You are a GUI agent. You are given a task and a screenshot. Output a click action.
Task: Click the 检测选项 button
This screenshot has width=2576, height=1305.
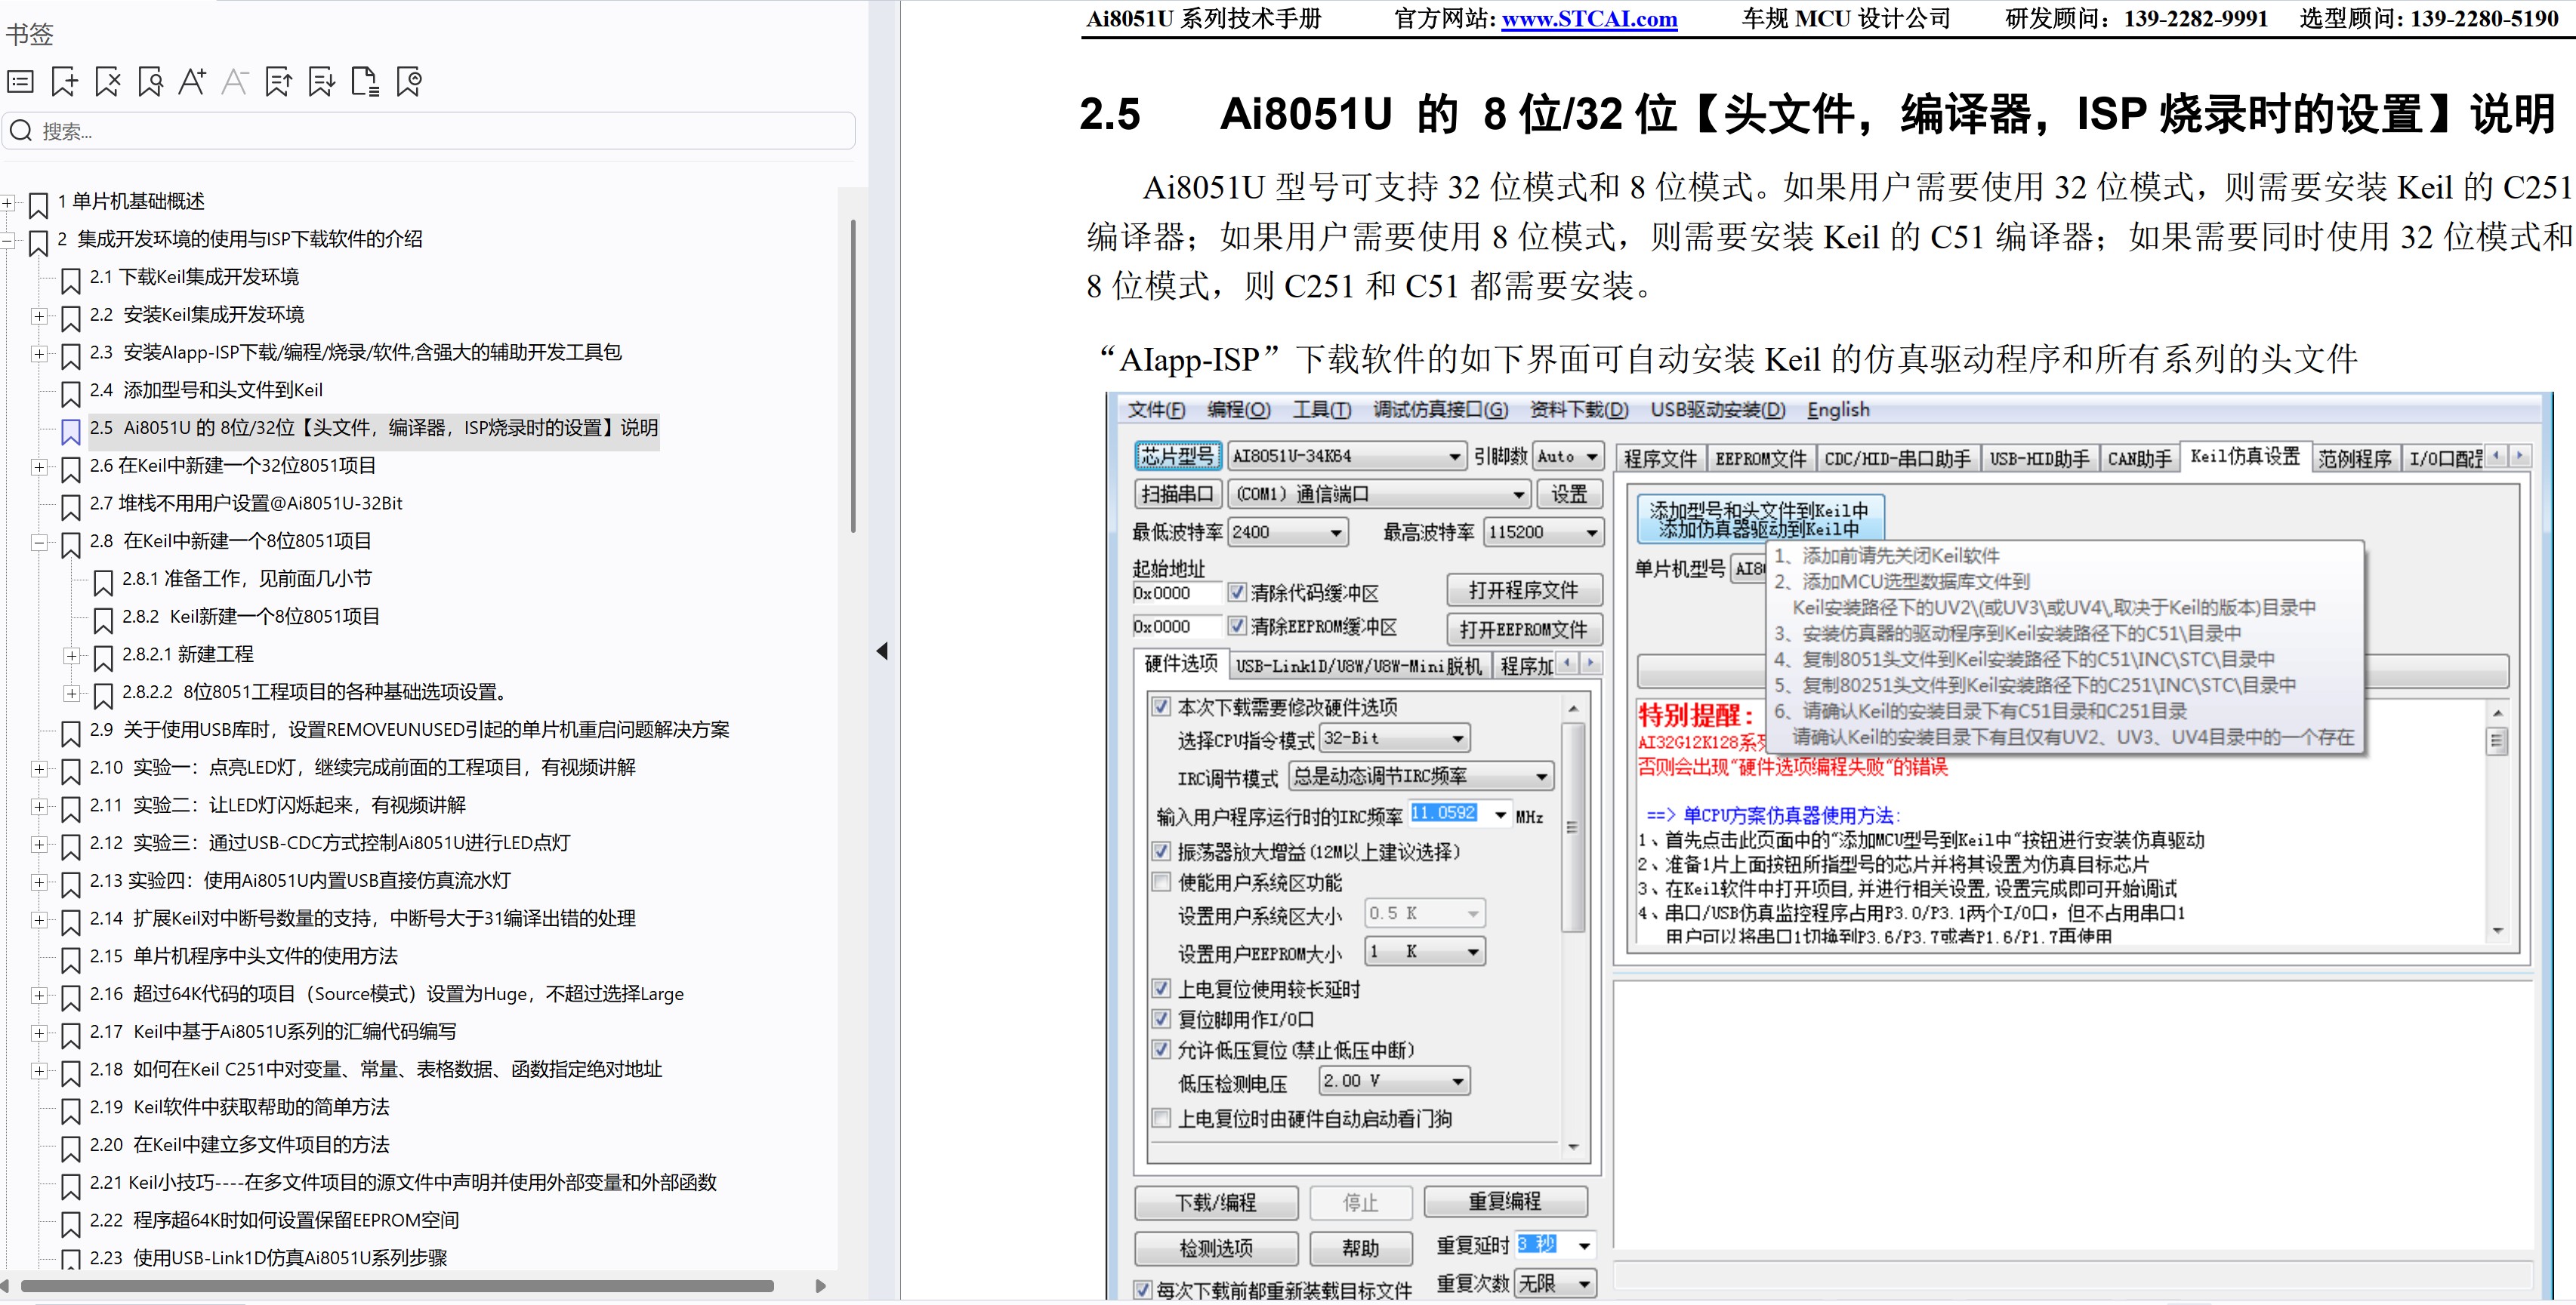click(x=1216, y=1248)
